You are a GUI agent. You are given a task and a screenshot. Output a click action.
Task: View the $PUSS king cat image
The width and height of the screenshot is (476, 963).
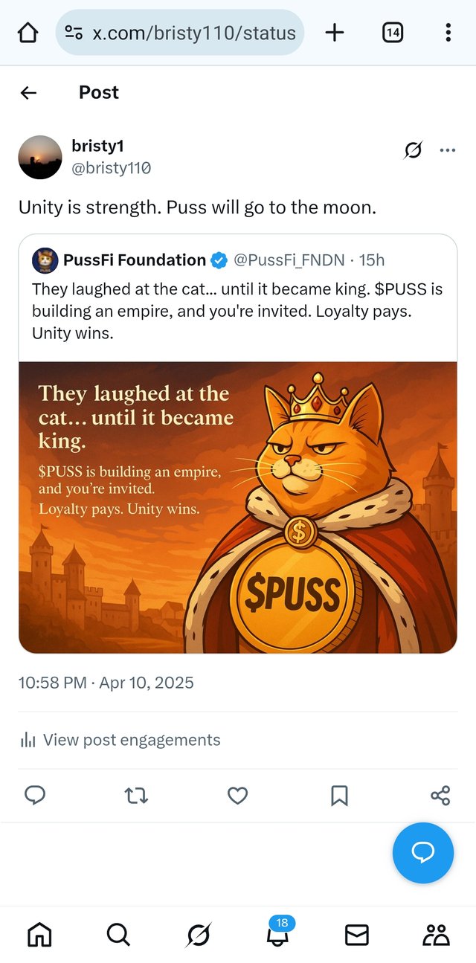(x=238, y=507)
